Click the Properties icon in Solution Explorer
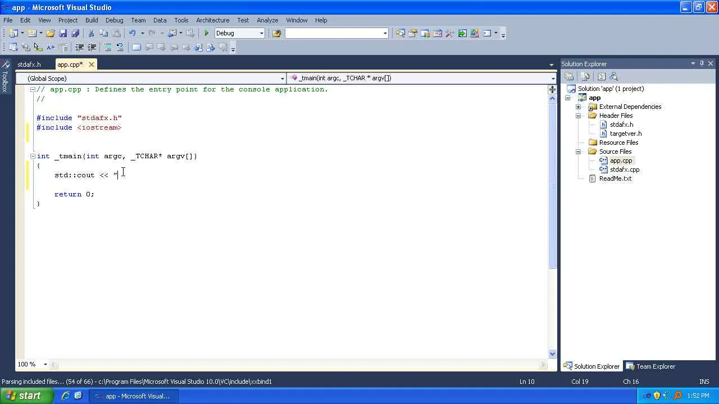This screenshot has width=719, height=404. point(570,76)
